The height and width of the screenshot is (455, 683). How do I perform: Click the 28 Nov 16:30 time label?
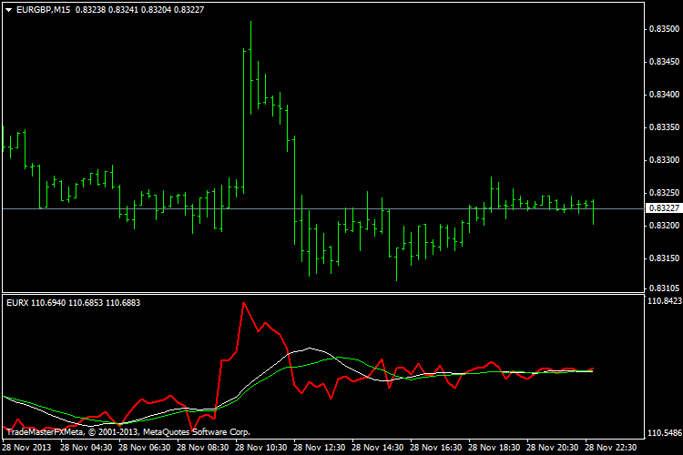(x=437, y=448)
